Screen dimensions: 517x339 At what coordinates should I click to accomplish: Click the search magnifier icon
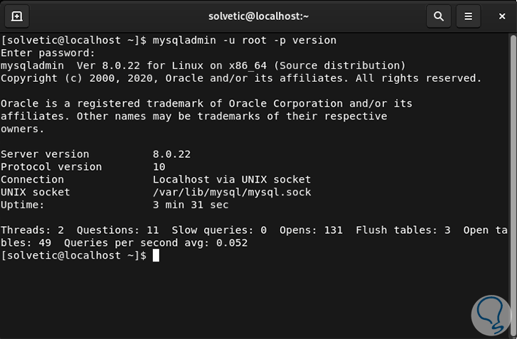(439, 16)
